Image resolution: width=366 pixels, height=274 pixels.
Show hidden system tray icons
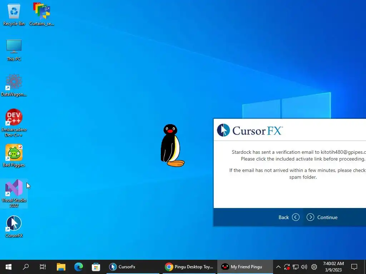pos(278,267)
